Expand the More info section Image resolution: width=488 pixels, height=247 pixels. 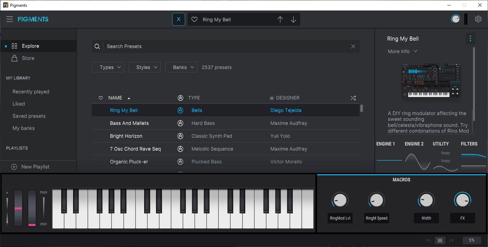(402, 51)
